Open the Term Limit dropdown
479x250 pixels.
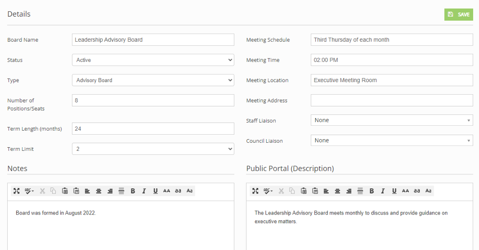click(153, 149)
